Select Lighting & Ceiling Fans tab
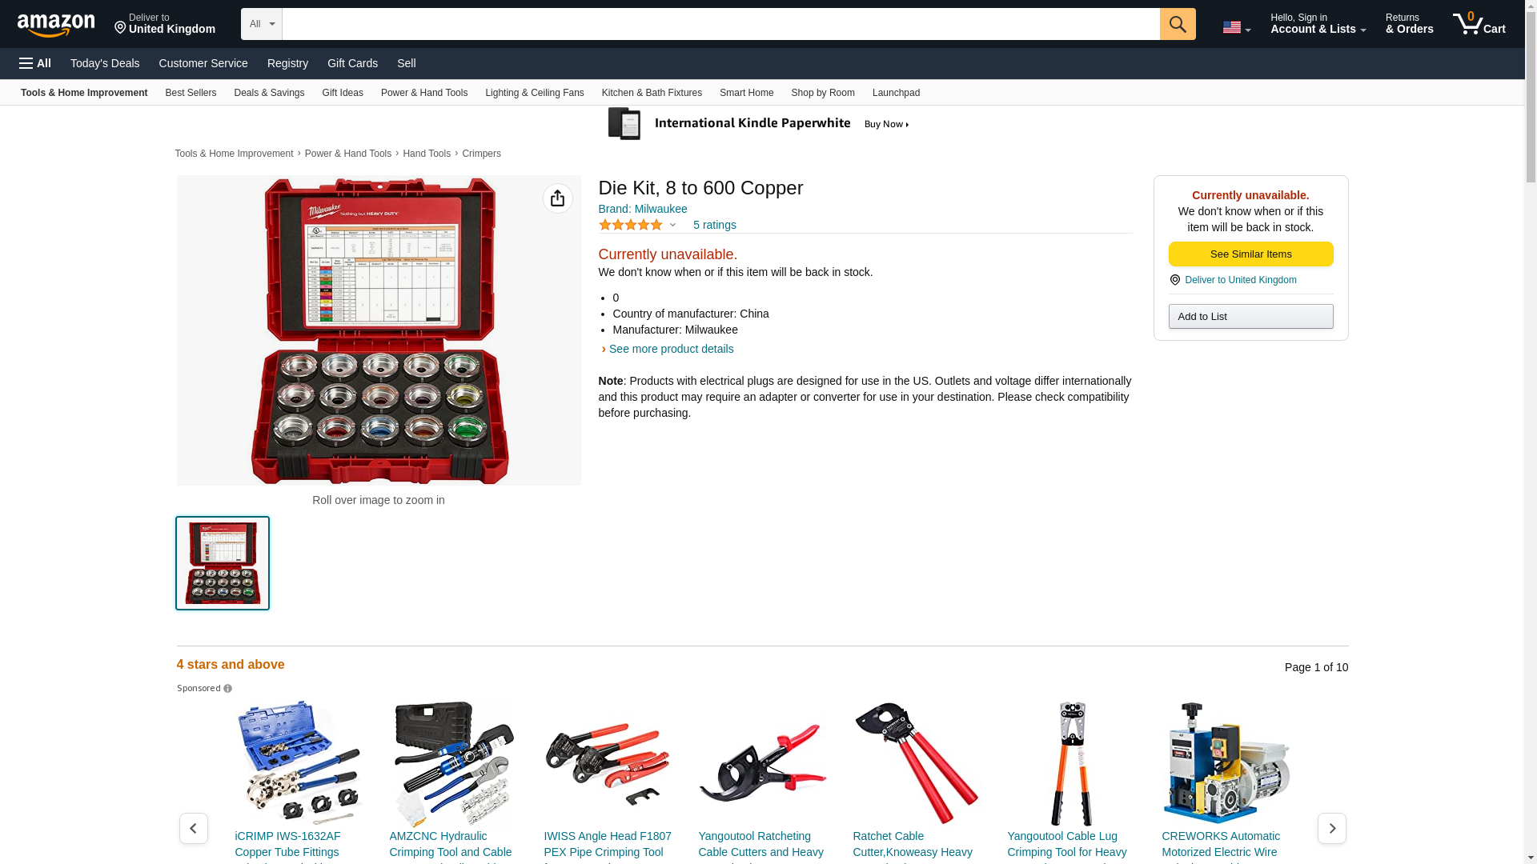1537x864 pixels. point(534,93)
